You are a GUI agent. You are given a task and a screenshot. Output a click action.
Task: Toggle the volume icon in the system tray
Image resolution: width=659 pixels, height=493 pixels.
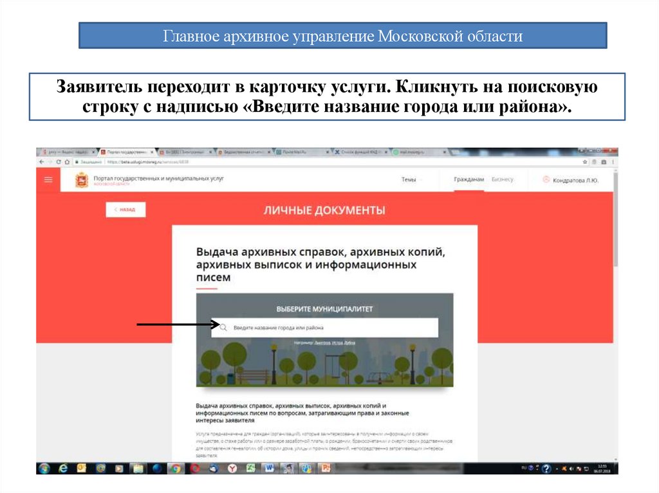click(x=571, y=469)
